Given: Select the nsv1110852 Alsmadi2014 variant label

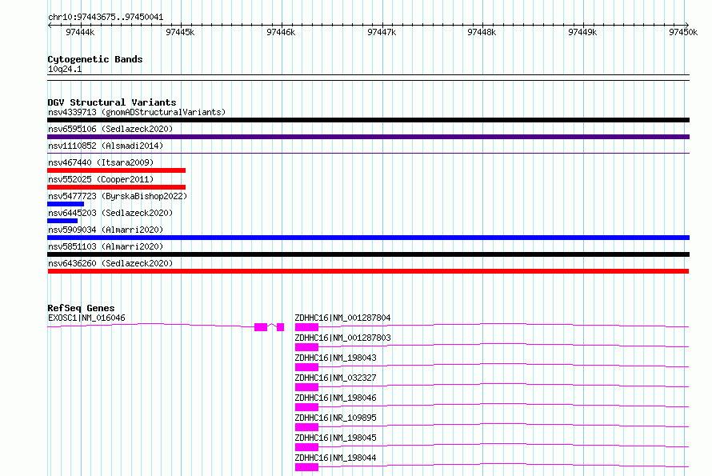Looking at the screenshot, I should pyautogui.click(x=106, y=146).
